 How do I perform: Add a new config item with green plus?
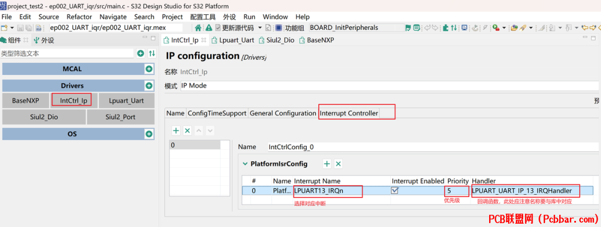pyautogui.click(x=176, y=130)
